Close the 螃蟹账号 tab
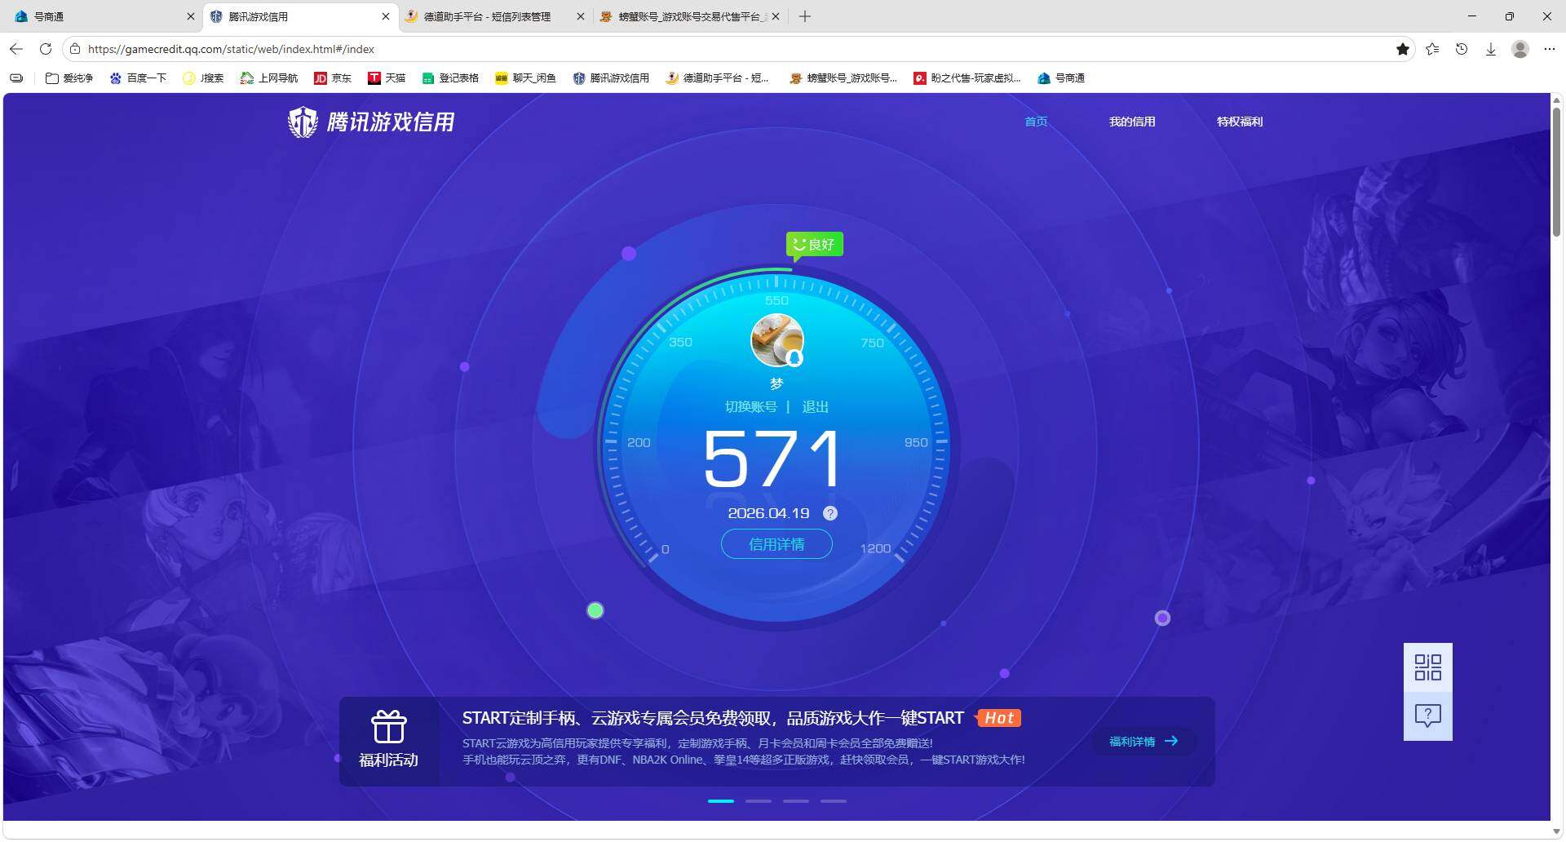The image size is (1566, 842). [776, 16]
